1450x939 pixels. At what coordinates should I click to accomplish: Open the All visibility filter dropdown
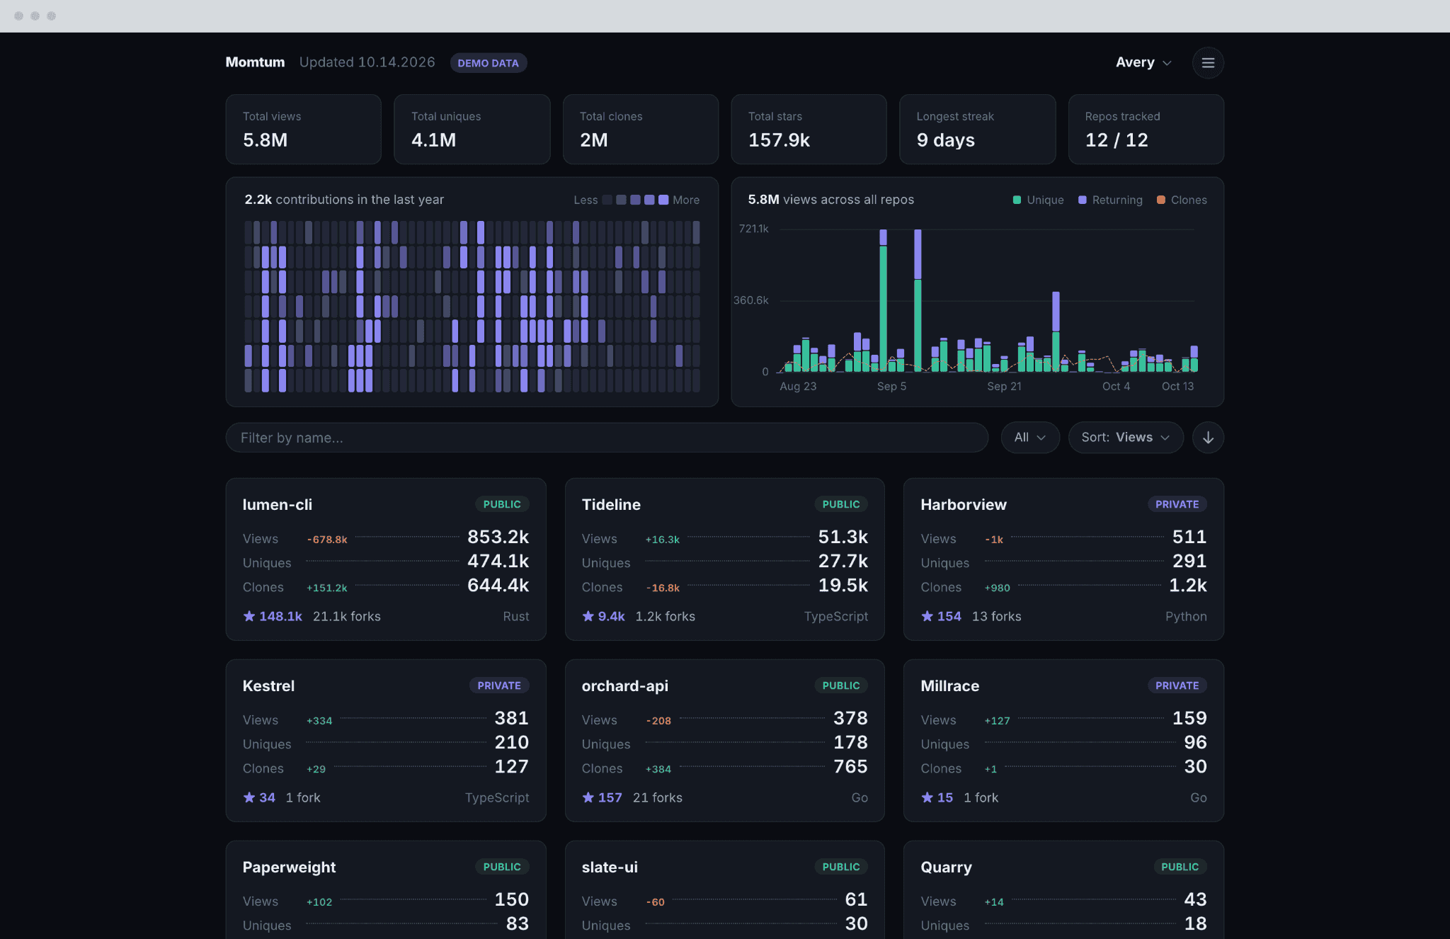[x=1030, y=438]
